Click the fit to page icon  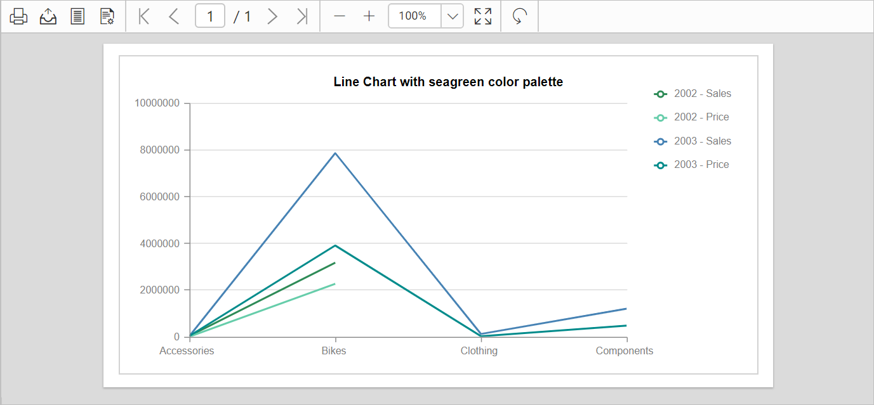pyautogui.click(x=483, y=16)
